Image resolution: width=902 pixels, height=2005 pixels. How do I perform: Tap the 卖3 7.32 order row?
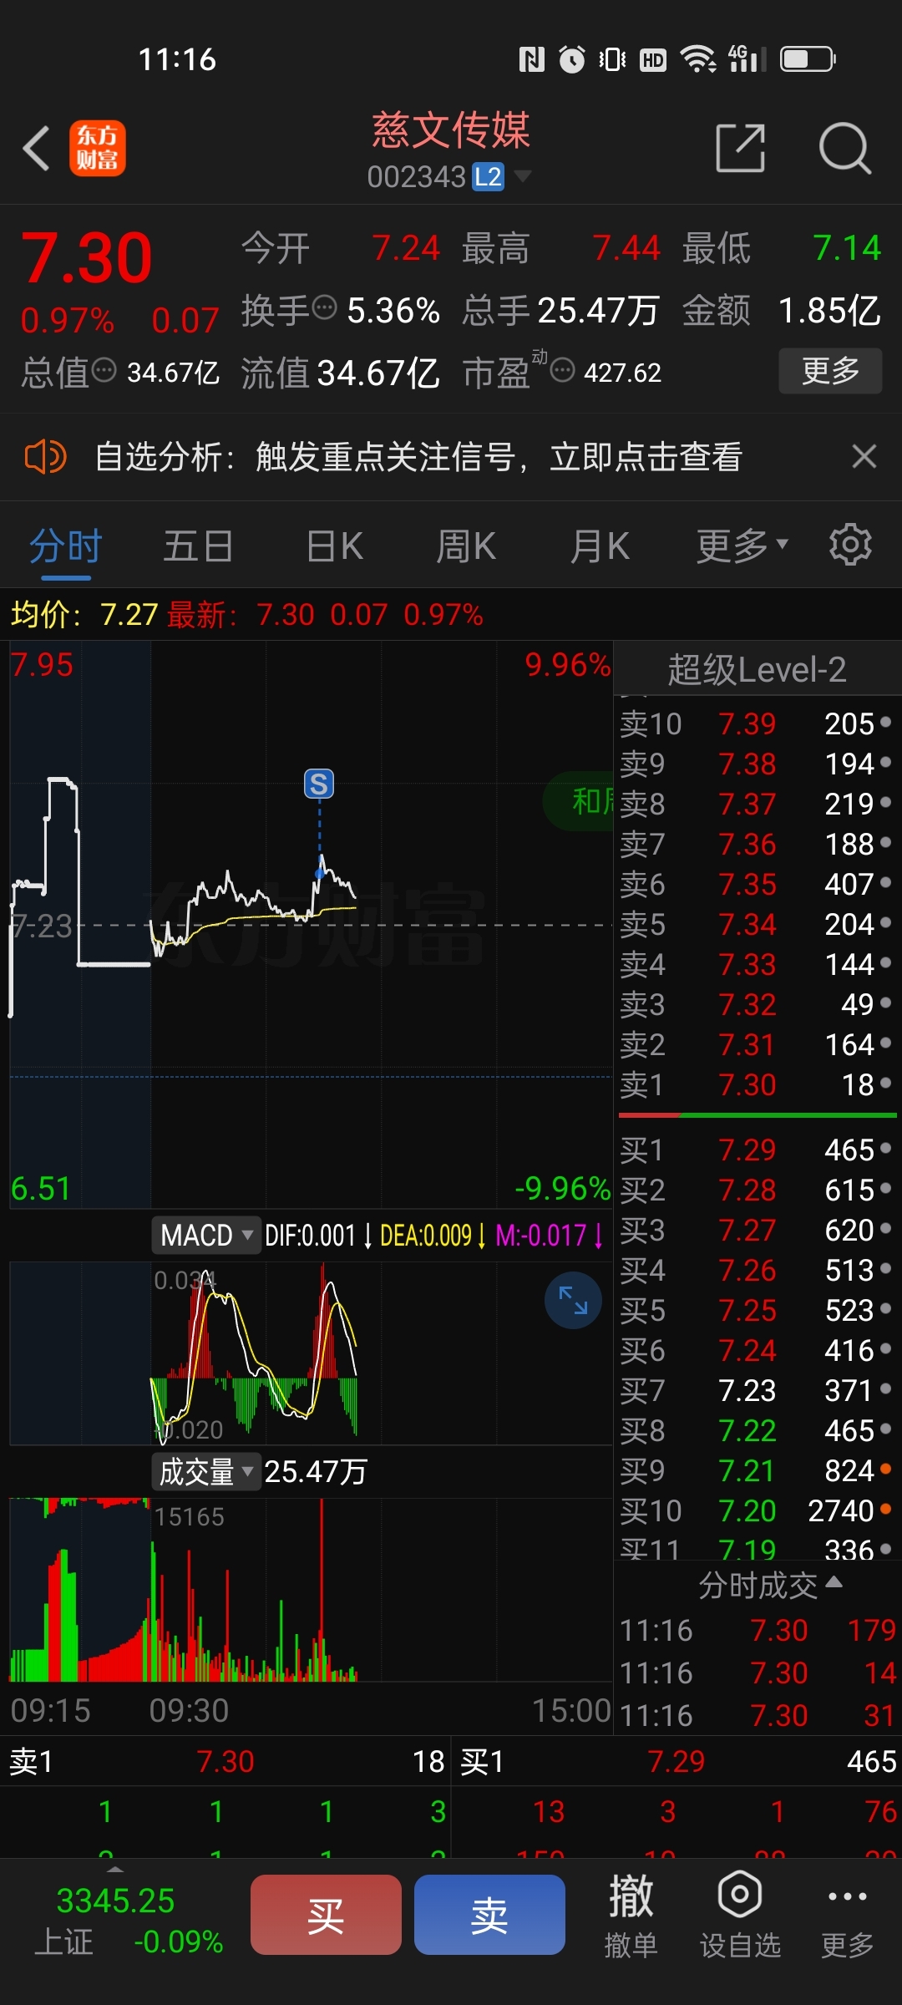pos(757,1004)
